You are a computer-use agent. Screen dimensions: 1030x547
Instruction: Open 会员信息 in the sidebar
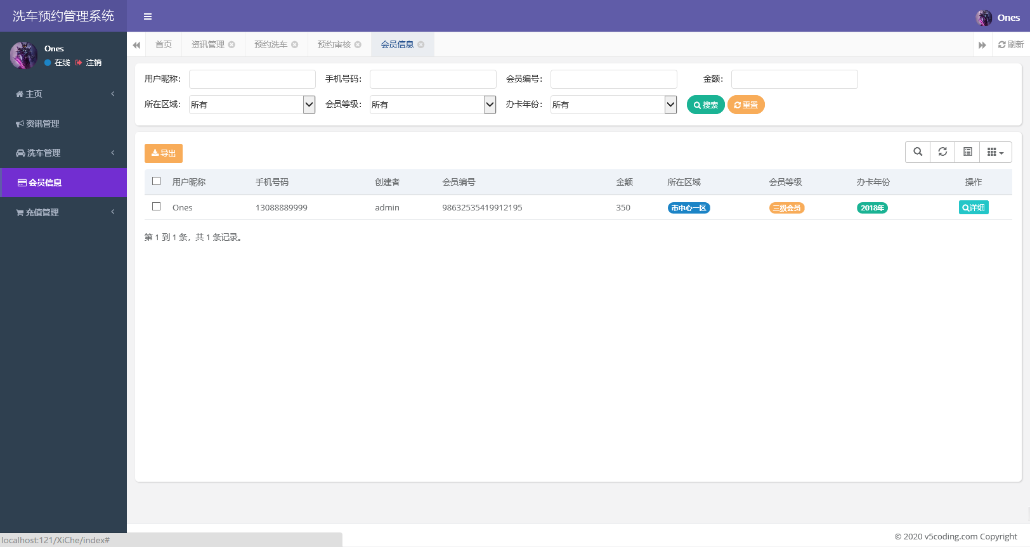click(63, 183)
